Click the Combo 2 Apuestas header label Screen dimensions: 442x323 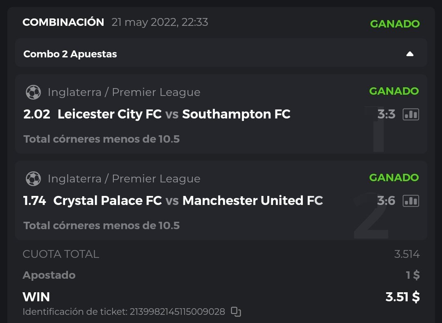70,54
